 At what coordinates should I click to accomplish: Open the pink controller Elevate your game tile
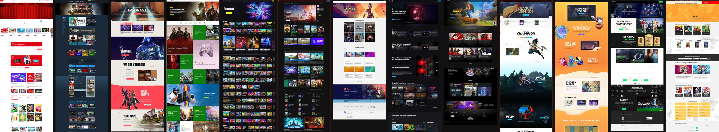pyautogui.click(x=206, y=53)
